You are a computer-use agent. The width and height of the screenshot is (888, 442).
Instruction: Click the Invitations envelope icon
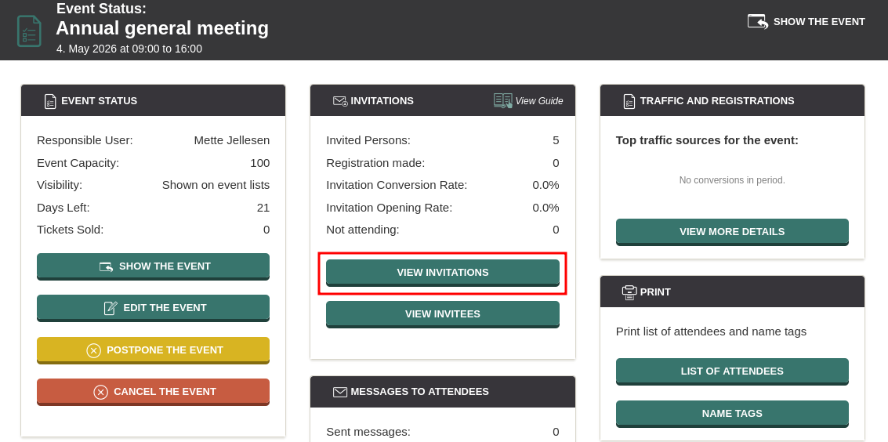340,101
